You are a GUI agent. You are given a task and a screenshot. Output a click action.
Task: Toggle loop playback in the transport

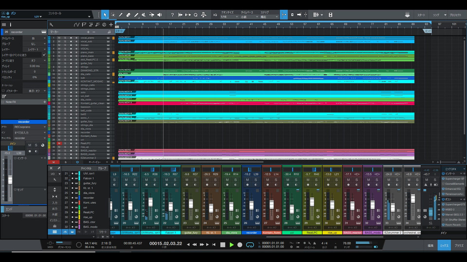click(x=250, y=245)
